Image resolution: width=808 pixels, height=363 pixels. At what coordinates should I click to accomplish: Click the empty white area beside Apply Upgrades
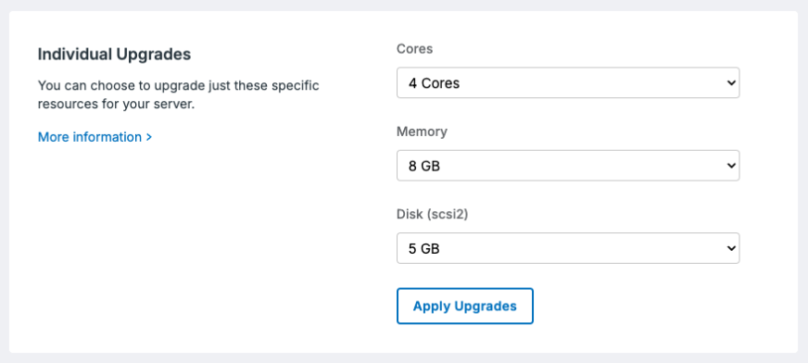(x=644, y=306)
